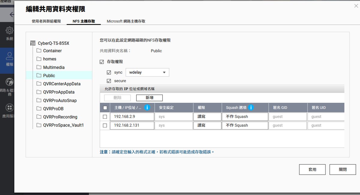The height and width of the screenshot is (195, 360).
Task: Click the Applications grid icon in sidebar
Action: (x=10, y=108)
